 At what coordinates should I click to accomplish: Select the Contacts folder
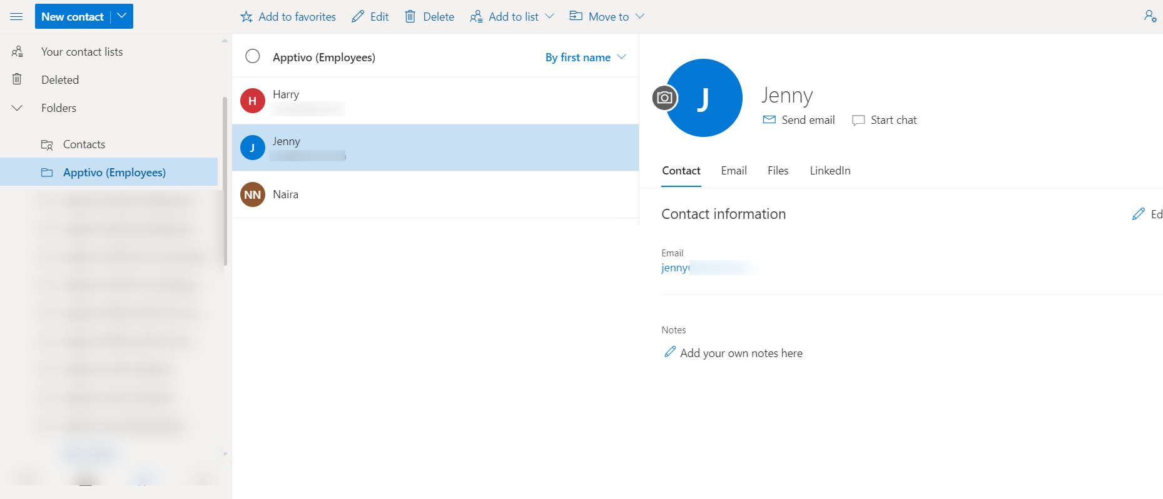[x=84, y=144]
